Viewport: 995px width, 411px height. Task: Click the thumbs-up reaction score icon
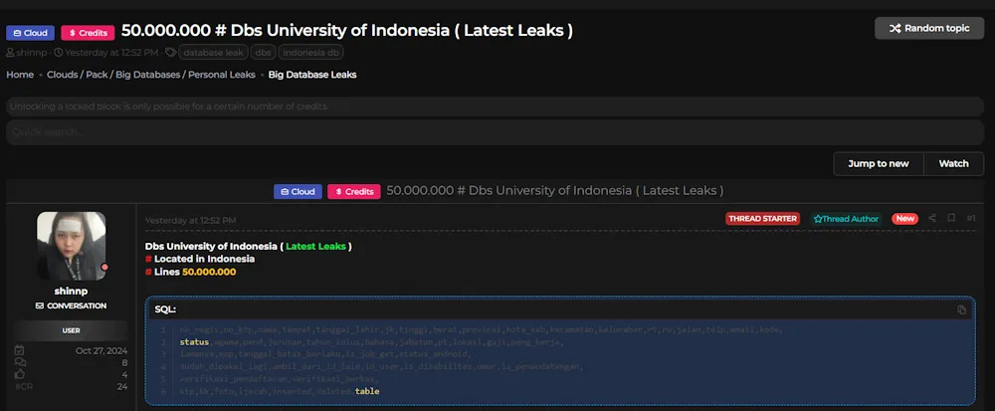pyautogui.click(x=19, y=374)
